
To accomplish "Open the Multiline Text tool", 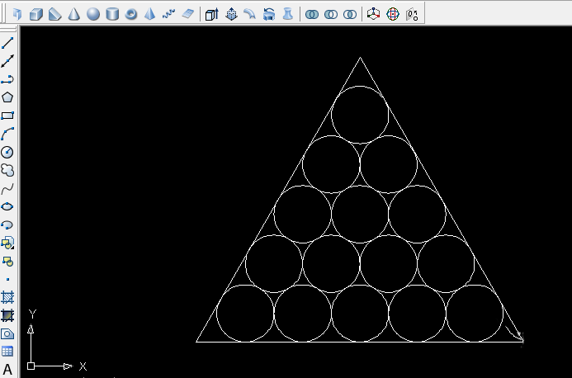I will pyautogui.click(x=7, y=370).
